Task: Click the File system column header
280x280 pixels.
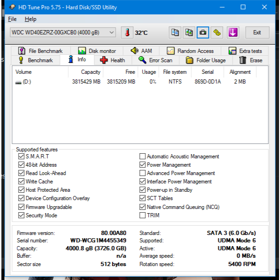Action: click(175, 72)
